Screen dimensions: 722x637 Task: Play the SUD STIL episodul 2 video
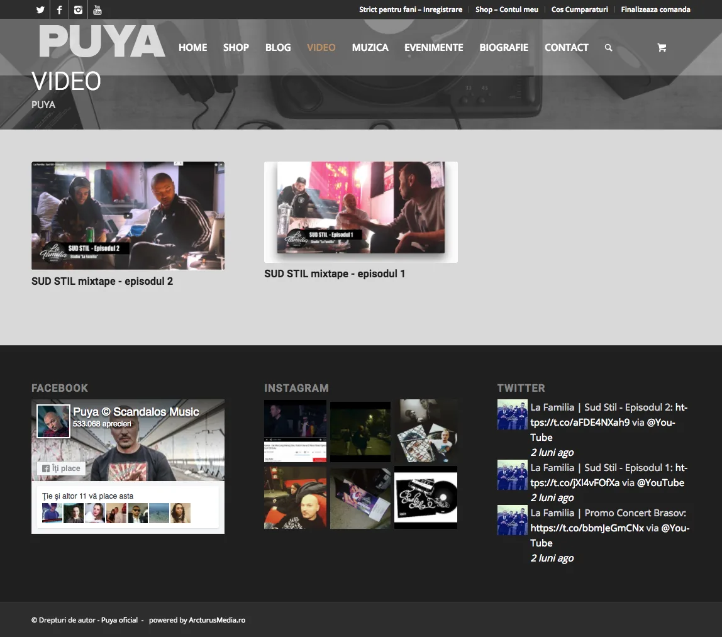click(128, 215)
